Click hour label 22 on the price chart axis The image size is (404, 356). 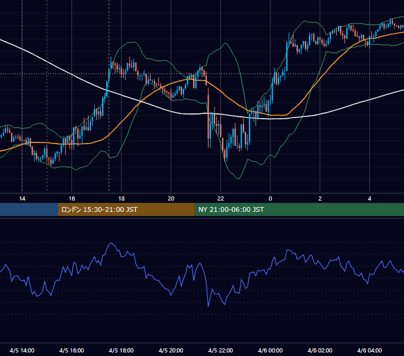(220, 198)
